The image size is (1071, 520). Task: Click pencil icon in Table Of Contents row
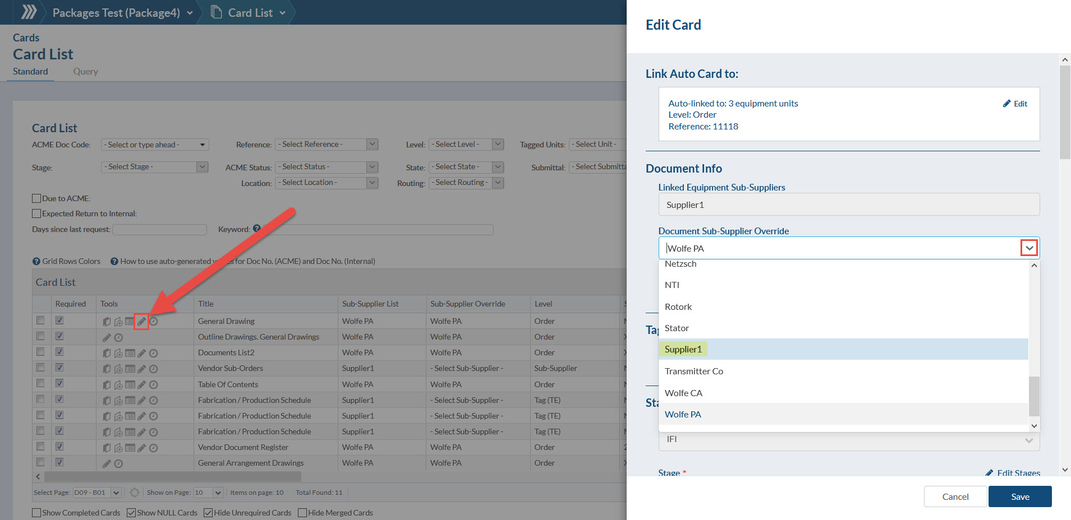coord(141,385)
